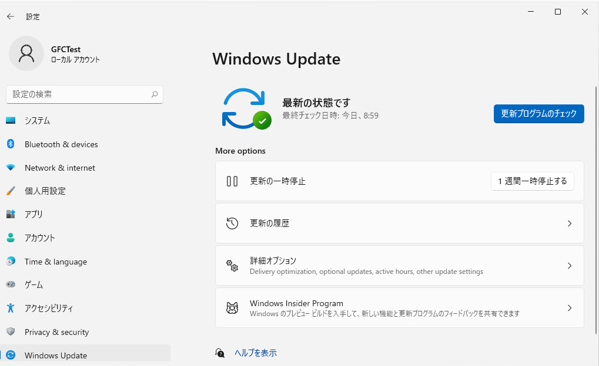
Task: Minimize the Settings window
Action: [531, 12]
